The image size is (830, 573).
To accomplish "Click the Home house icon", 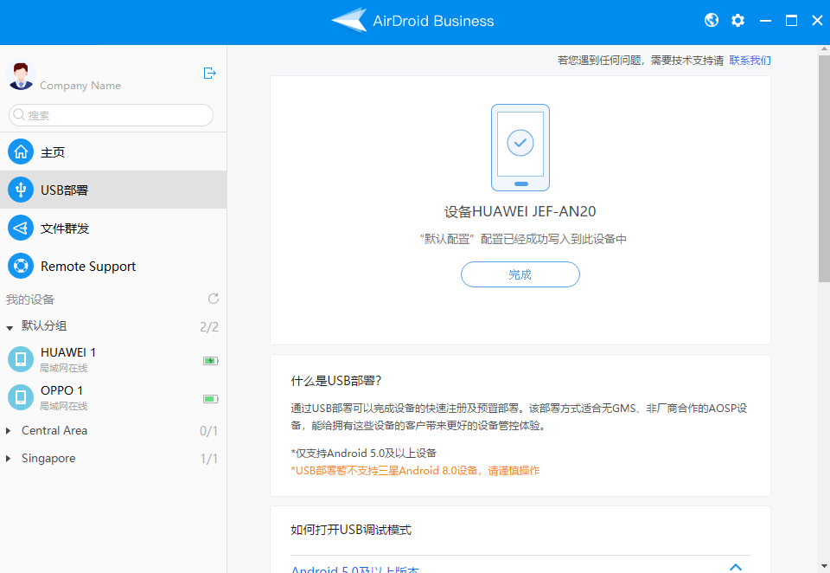I will tap(21, 152).
